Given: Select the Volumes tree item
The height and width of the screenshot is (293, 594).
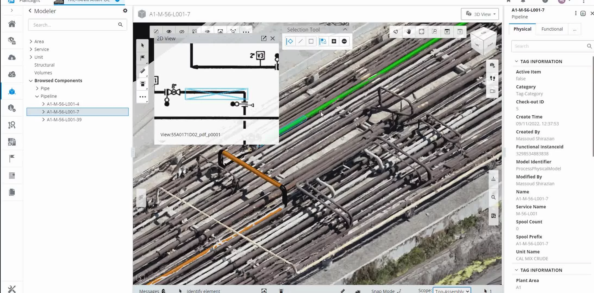Looking at the screenshot, I should (43, 73).
